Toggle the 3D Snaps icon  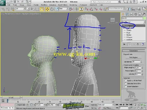[x=87, y=9]
